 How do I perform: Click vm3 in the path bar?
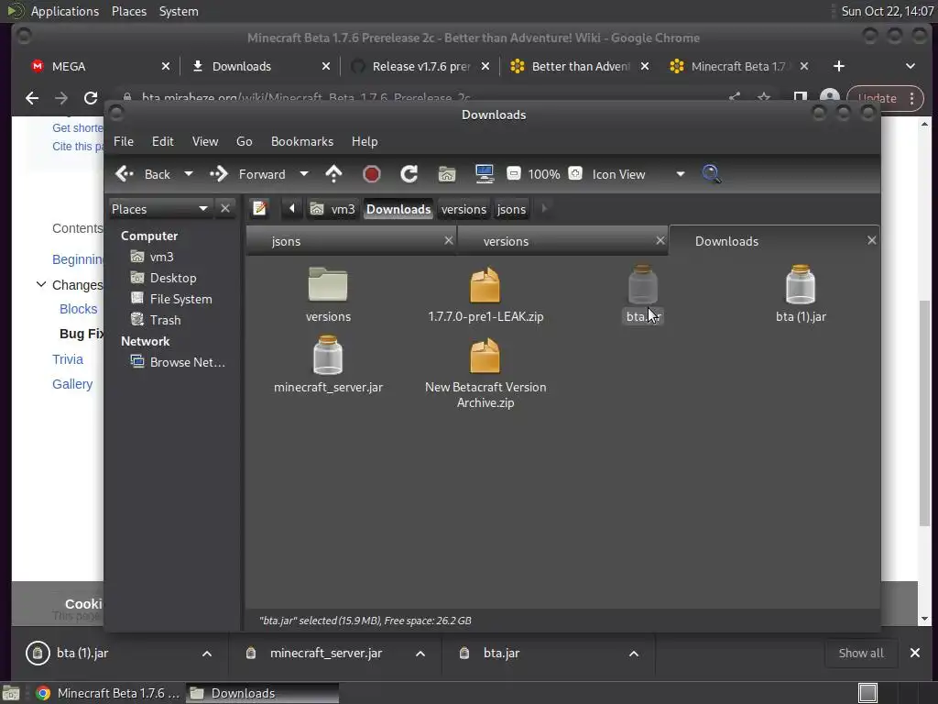333,209
